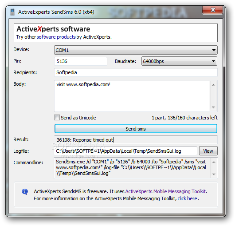Click the '1 part, 136/160 characters left' text
235x226 pixels.
tap(184, 118)
